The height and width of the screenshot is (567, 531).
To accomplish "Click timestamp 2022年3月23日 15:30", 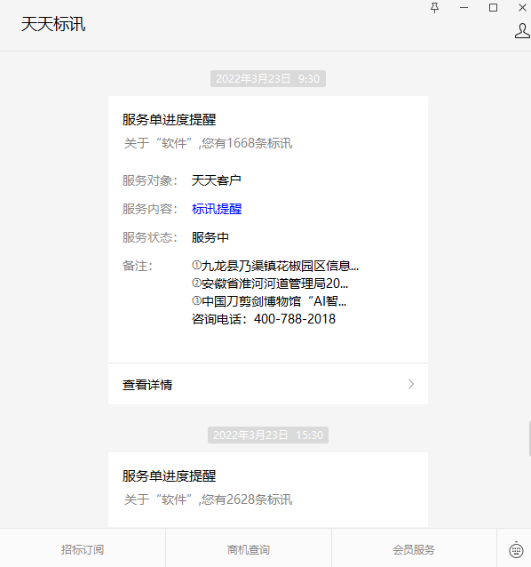I will tap(268, 435).
